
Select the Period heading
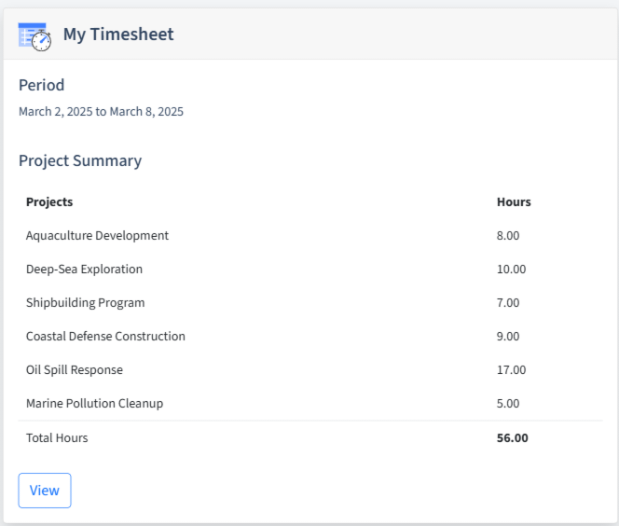41,85
